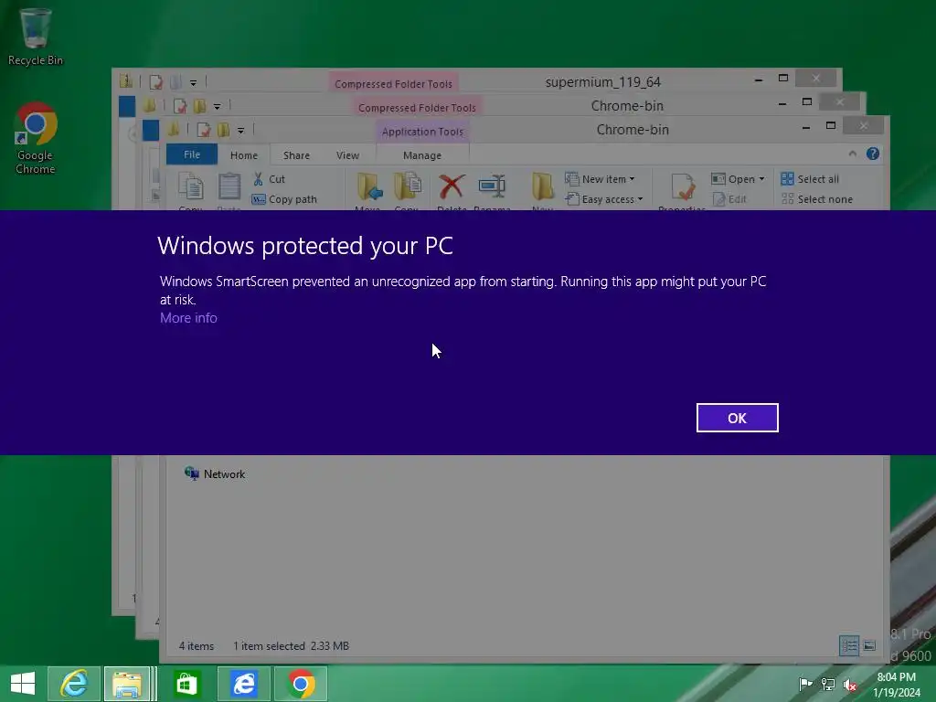Click the Move to folder icon
Image resolution: width=936 pixels, height=702 pixels.
click(x=369, y=186)
